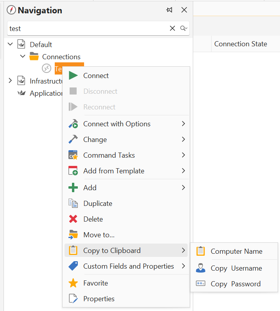
Task: Collapse the Default tree node
Action: (x=10, y=44)
